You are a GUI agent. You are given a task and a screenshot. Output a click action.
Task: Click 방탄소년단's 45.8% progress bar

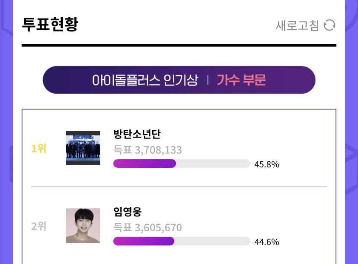(182, 163)
